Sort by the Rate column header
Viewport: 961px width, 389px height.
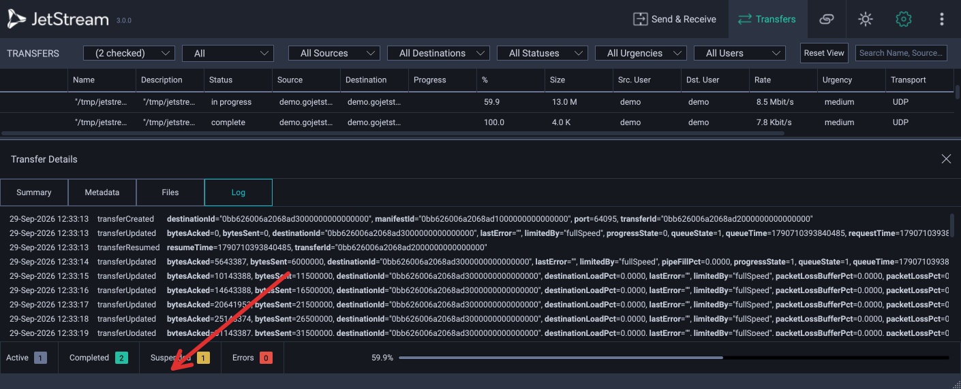(784, 80)
